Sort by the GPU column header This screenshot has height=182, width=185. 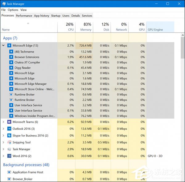(138, 27)
